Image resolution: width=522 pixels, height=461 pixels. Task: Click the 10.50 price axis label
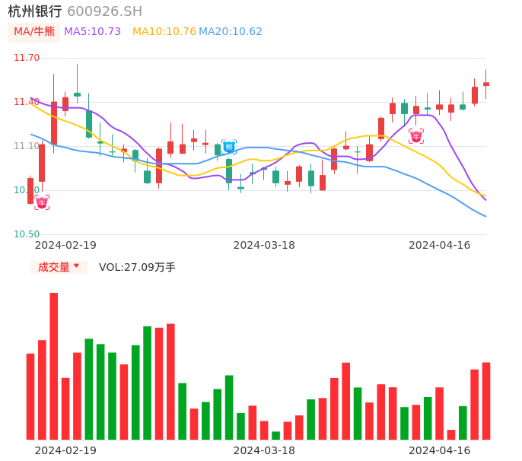pos(27,234)
